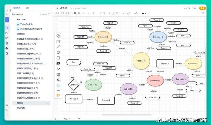Click the yellow 分享 share button
211x125 pixels.
(203, 8)
